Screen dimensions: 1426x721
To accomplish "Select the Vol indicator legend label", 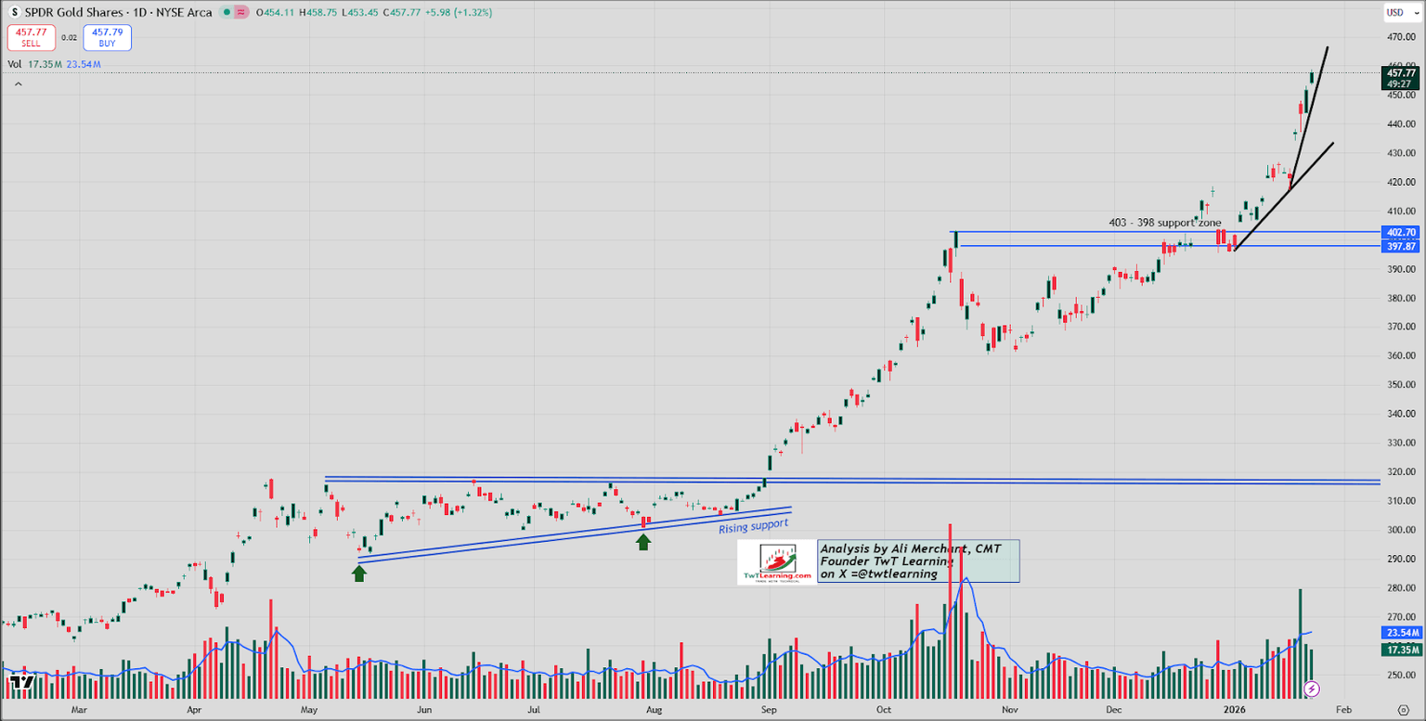I will point(15,64).
